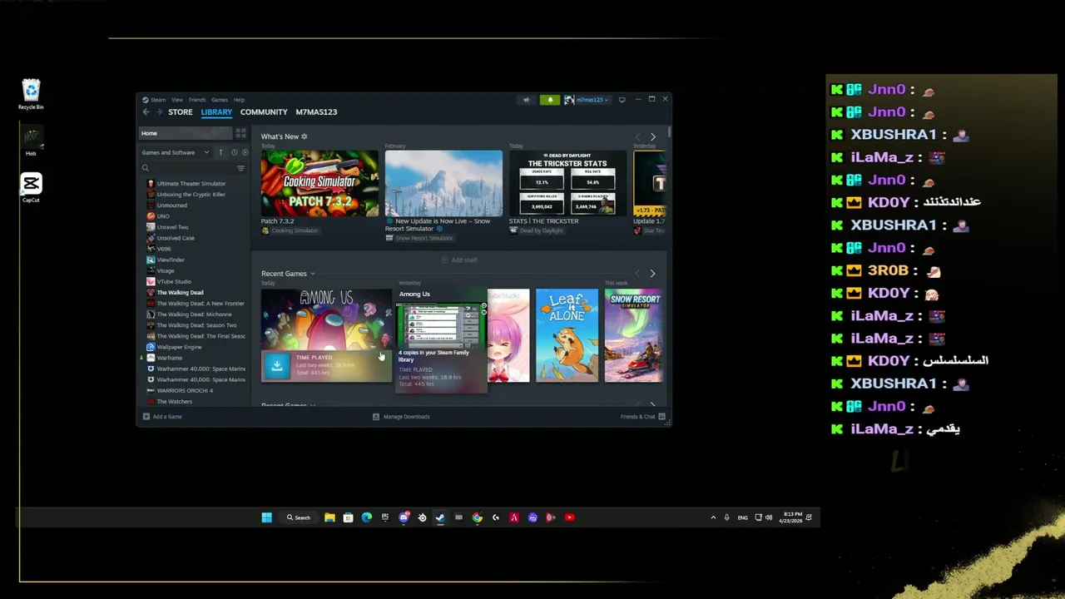The image size is (1065, 599).
Task: Open Recycle Bin on the desktop
Action: pos(31,94)
